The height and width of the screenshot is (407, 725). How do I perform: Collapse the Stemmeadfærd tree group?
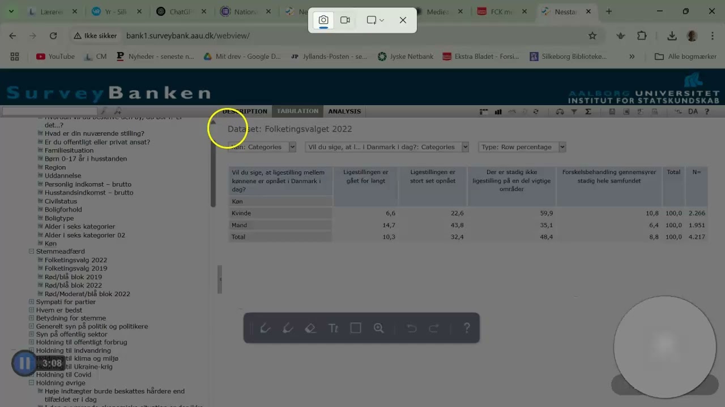[32, 252]
